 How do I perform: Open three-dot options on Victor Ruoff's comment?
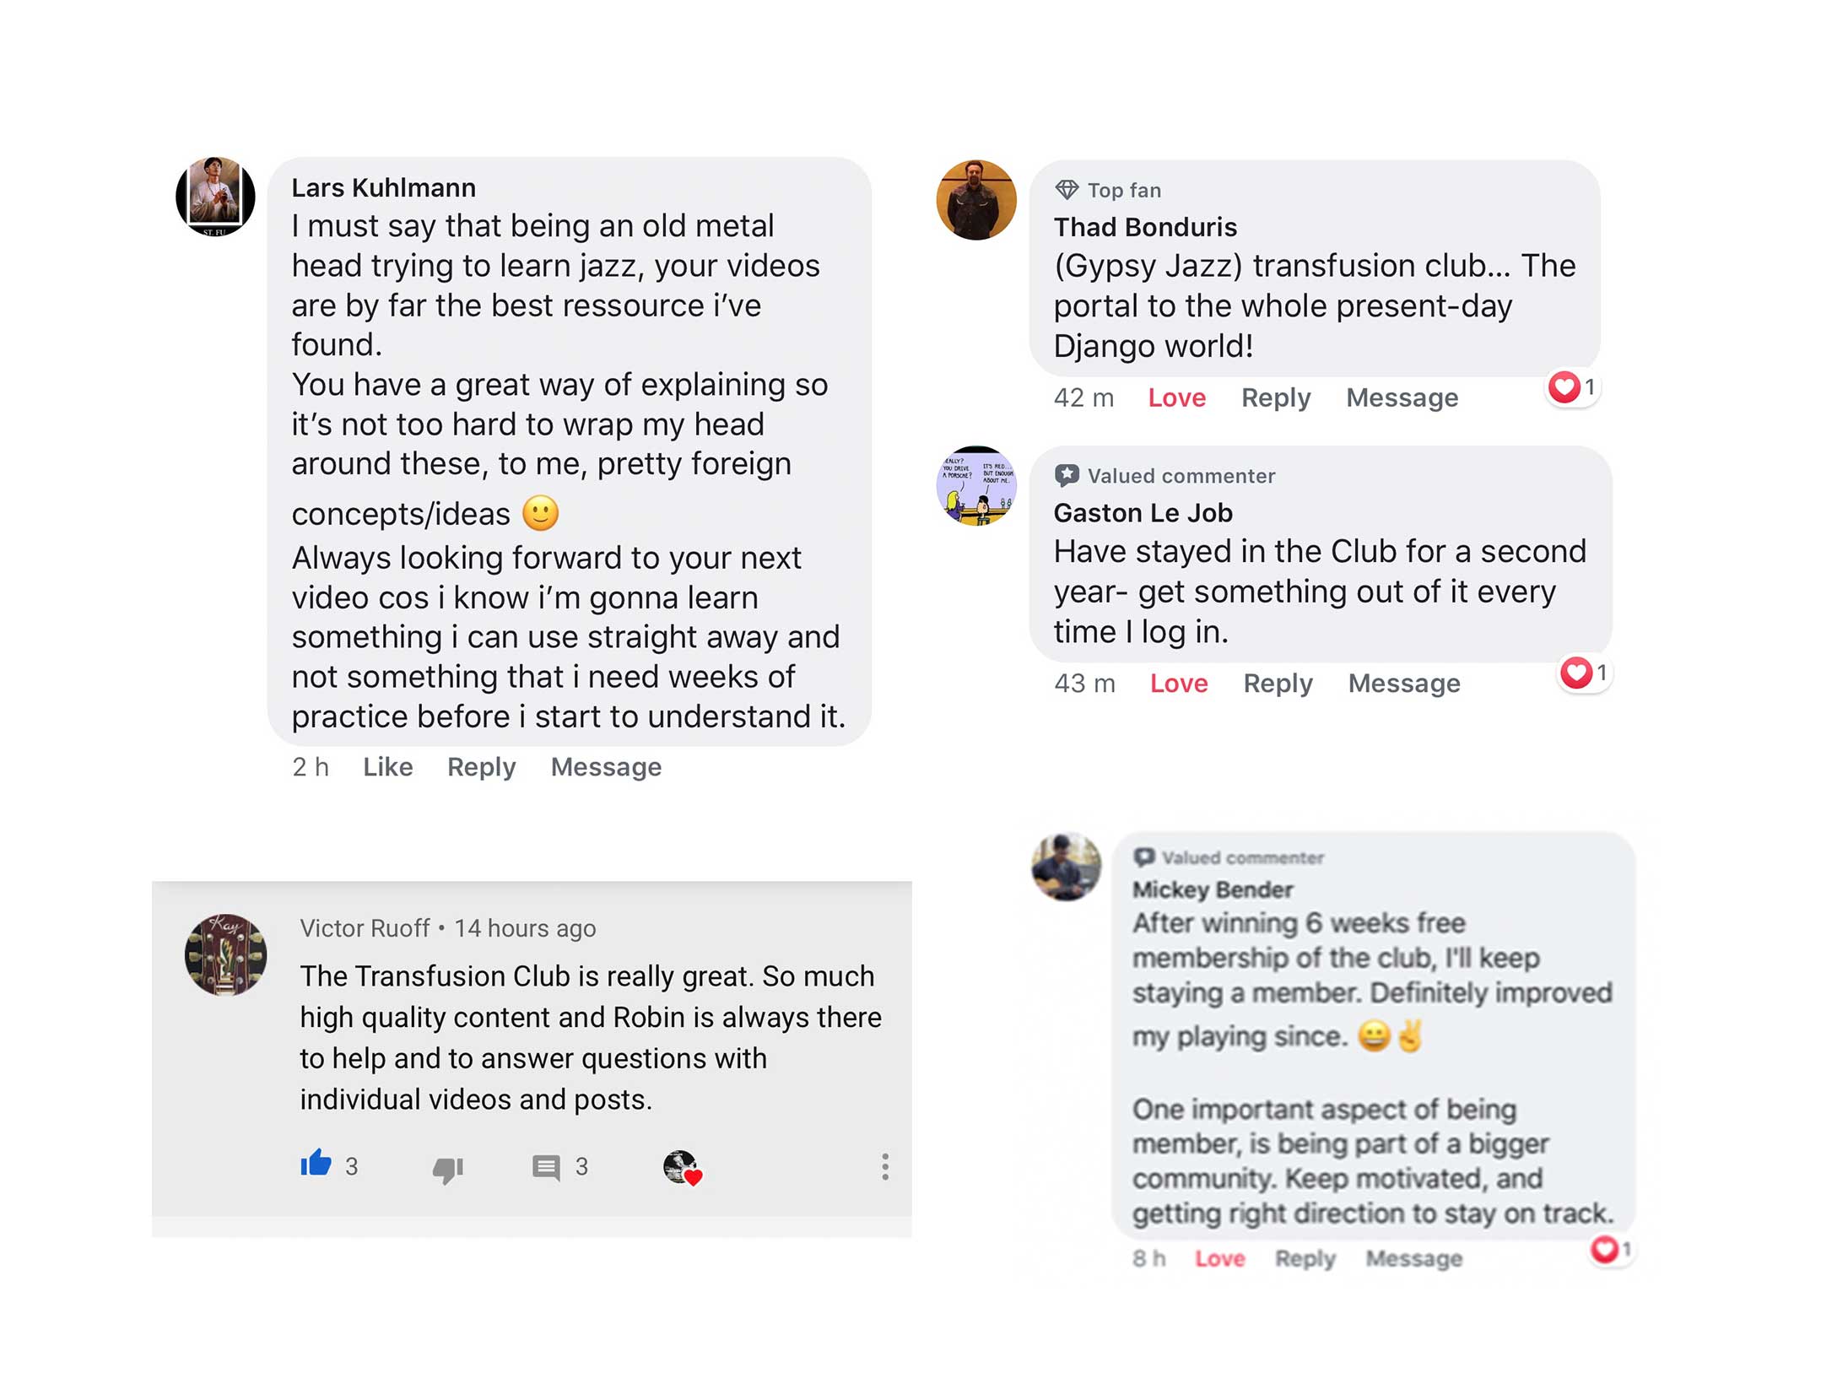coord(884,1167)
